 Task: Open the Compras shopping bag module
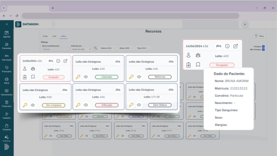point(7,127)
